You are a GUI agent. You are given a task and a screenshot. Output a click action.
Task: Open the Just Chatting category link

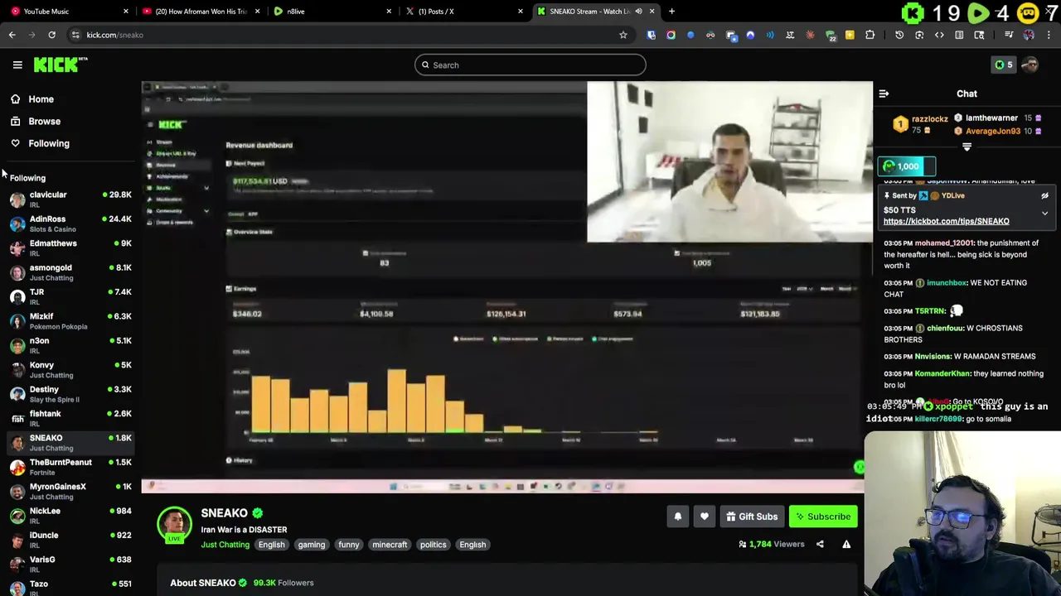(225, 545)
